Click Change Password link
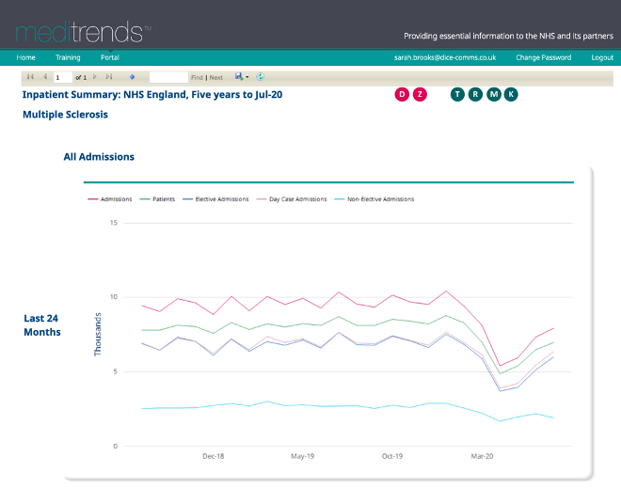Image resolution: width=621 pixels, height=504 pixels. tap(544, 57)
